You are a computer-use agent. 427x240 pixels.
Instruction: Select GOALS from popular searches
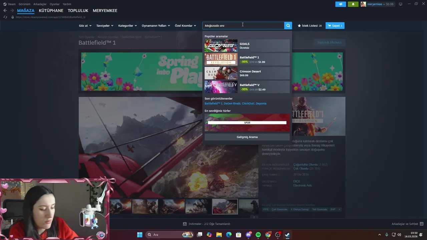[x=247, y=46]
